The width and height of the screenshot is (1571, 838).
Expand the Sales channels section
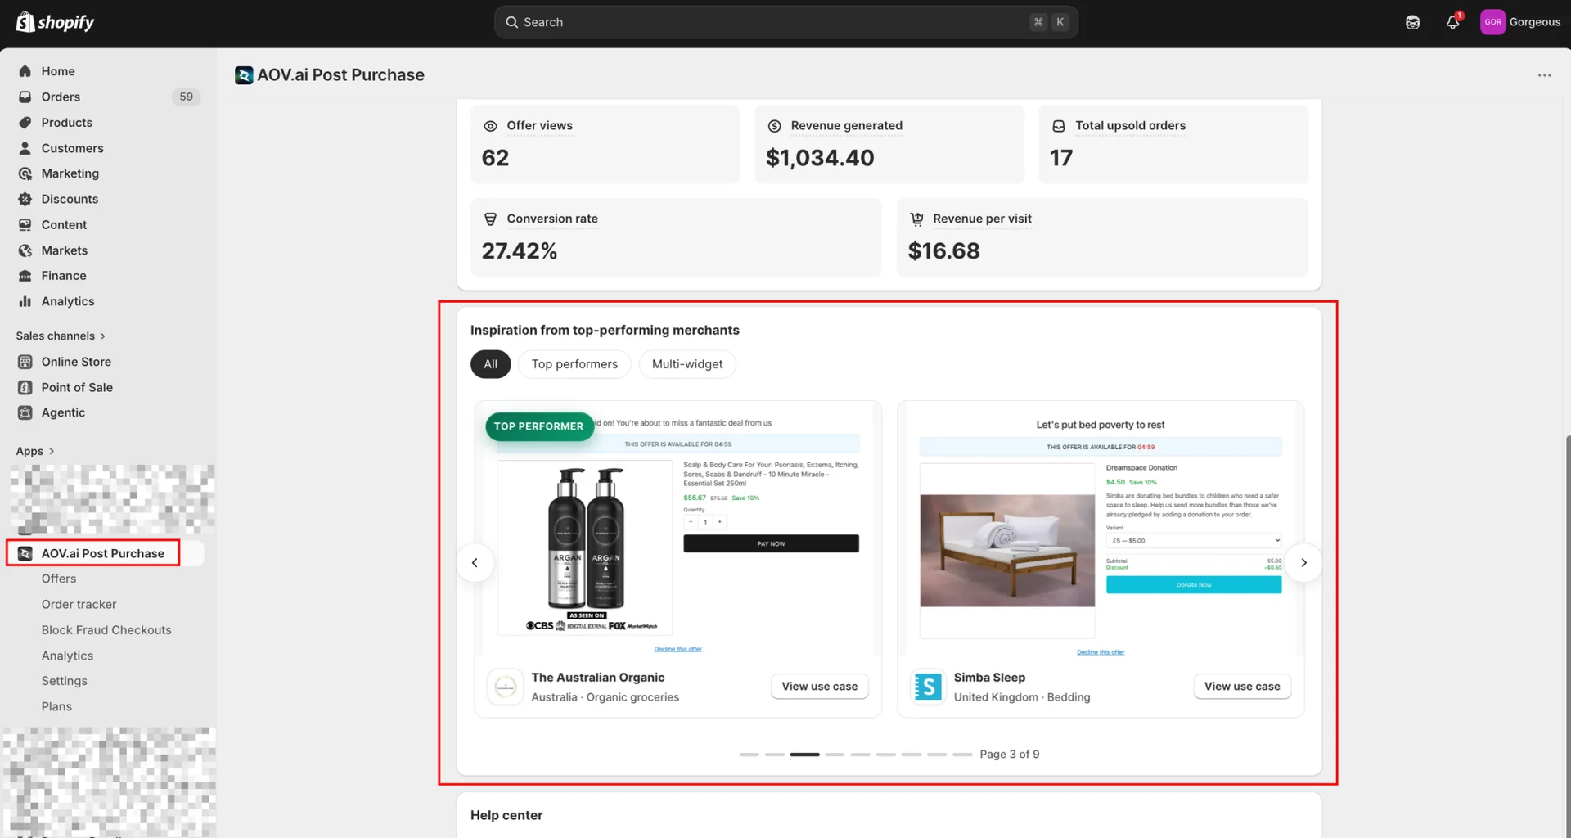tap(61, 336)
